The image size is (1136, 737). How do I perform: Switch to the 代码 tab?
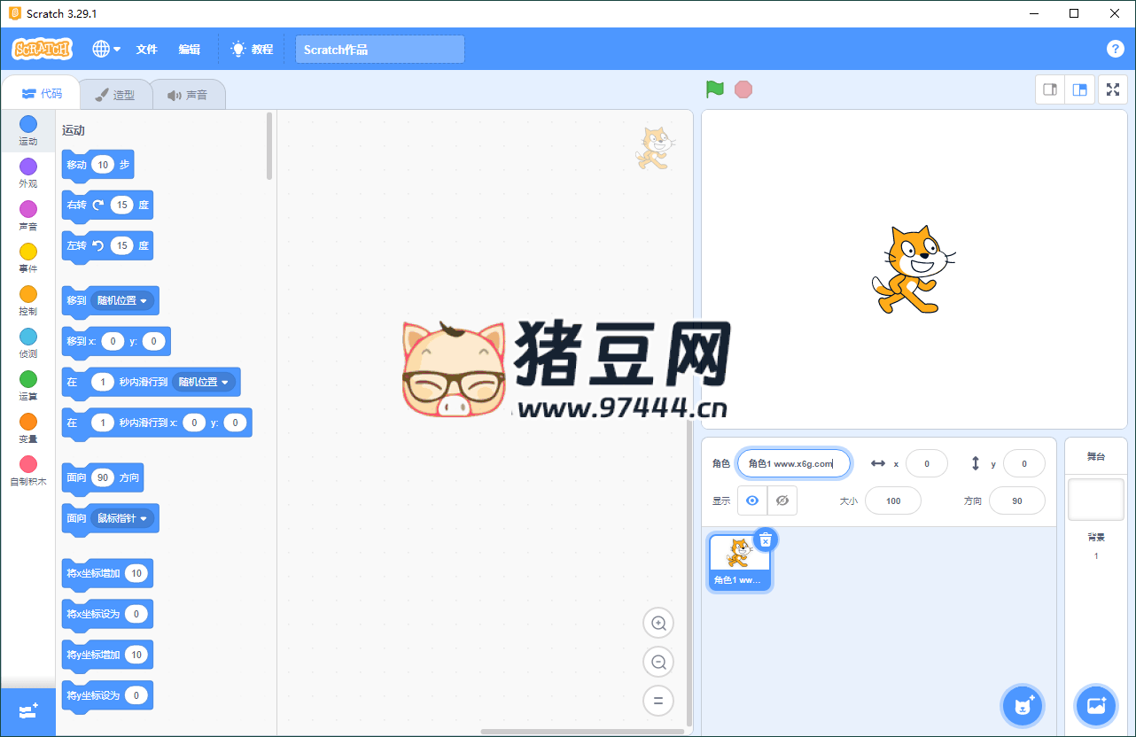click(x=42, y=94)
